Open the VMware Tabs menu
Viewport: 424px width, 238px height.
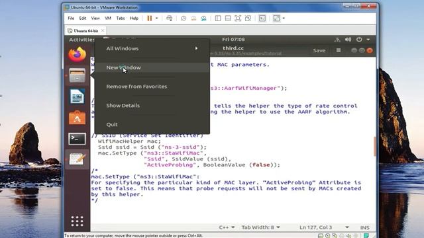[121, 18]
